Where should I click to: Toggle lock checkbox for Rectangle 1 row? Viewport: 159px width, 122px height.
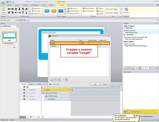[27, 99]
